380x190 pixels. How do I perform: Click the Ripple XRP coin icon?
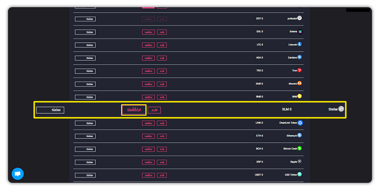[299, 161]
